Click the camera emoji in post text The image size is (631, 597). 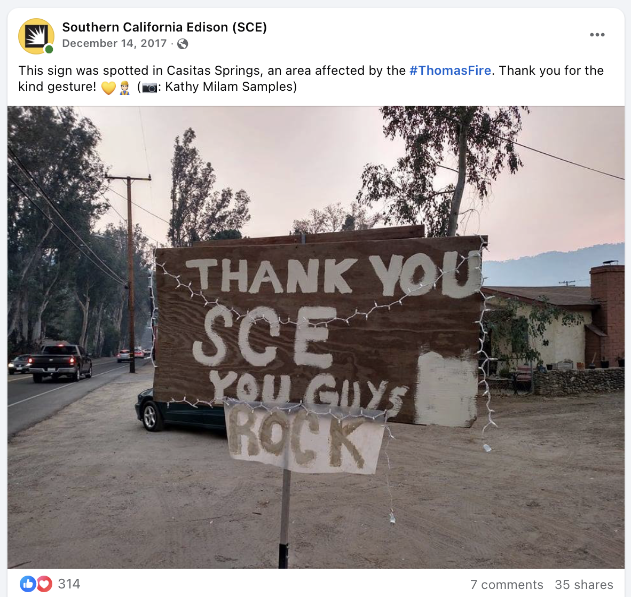tap(149, 88)
